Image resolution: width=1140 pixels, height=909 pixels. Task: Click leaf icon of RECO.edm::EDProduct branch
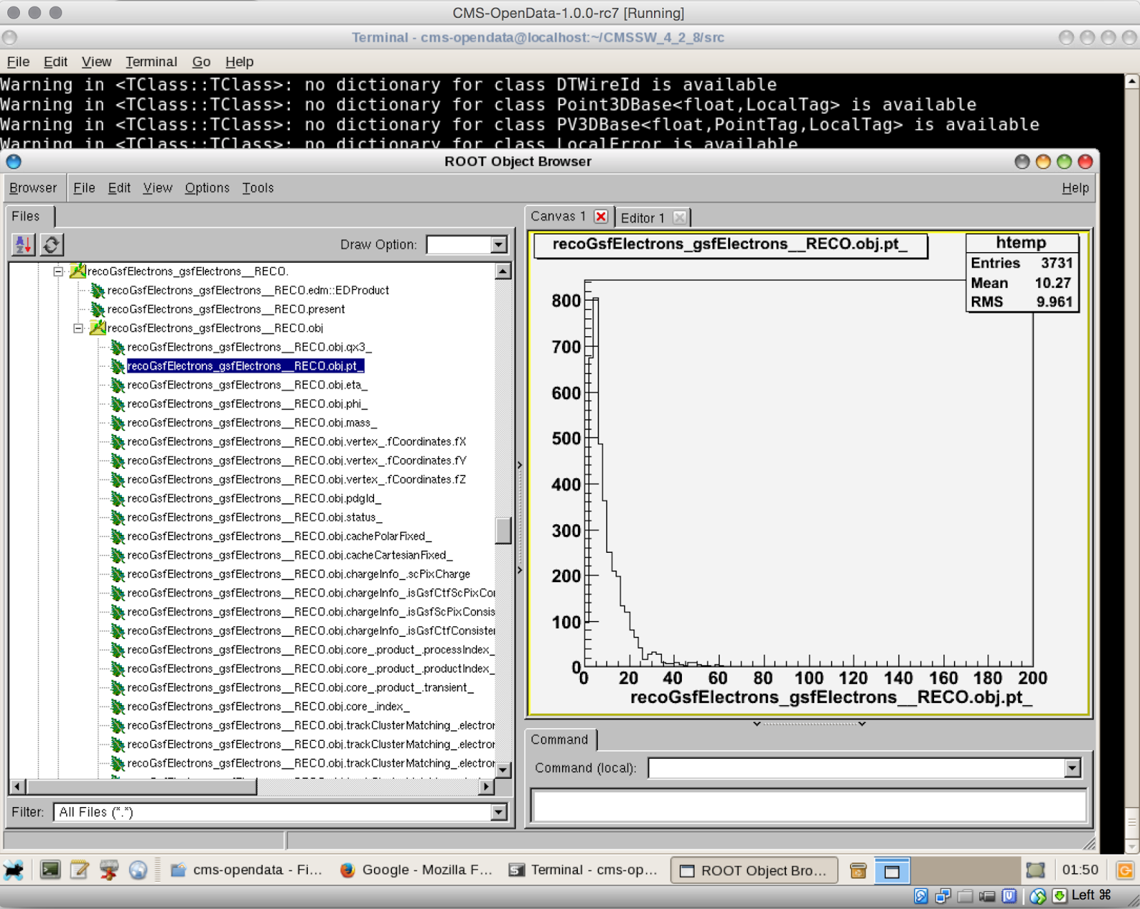point(98,291)
